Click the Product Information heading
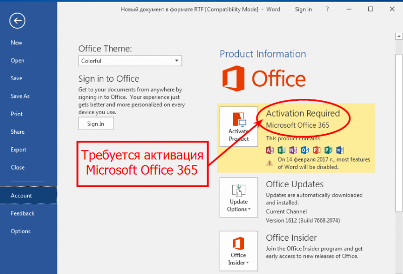The width and height of the screenshot is (403, 274). point(262,54)
